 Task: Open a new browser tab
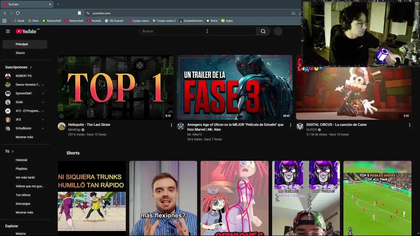[58, 4]
